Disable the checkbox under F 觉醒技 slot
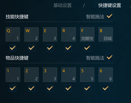 click(87, 48)
